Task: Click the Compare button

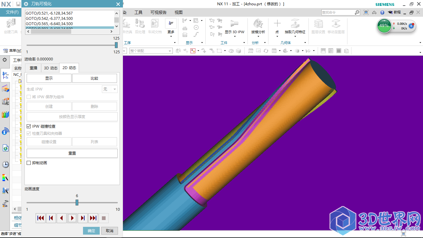Action: (94, 78)
